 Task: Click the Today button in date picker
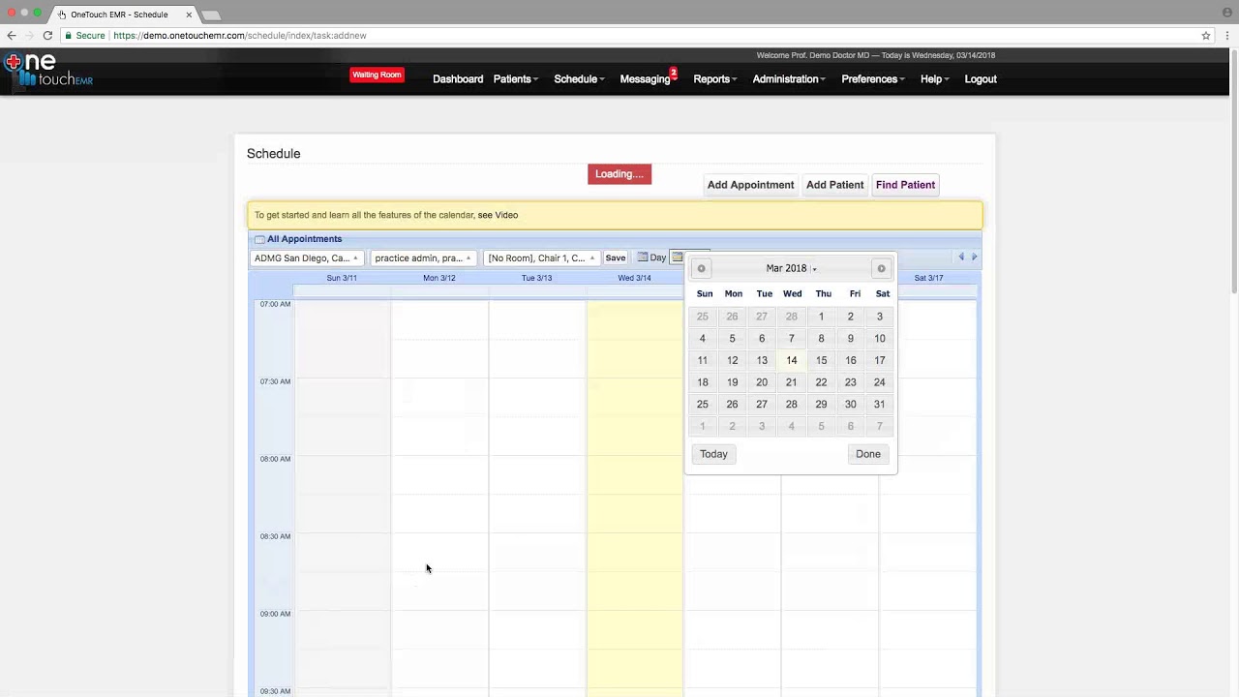pos(713,454)
